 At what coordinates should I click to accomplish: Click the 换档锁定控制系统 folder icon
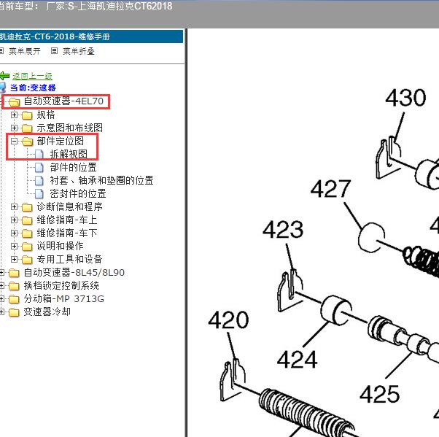[14, 286]
